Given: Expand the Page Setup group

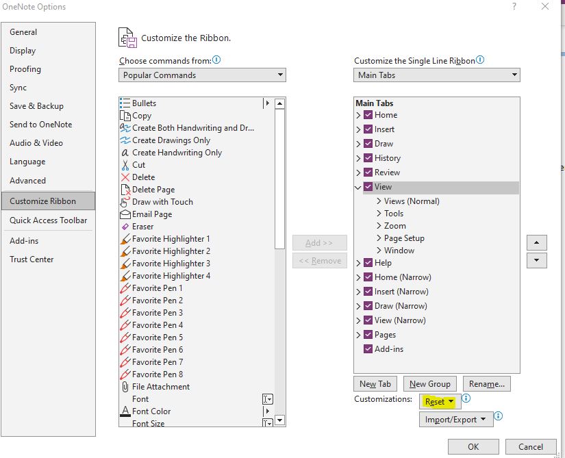Looking at the screenshot, I should 379,238.
